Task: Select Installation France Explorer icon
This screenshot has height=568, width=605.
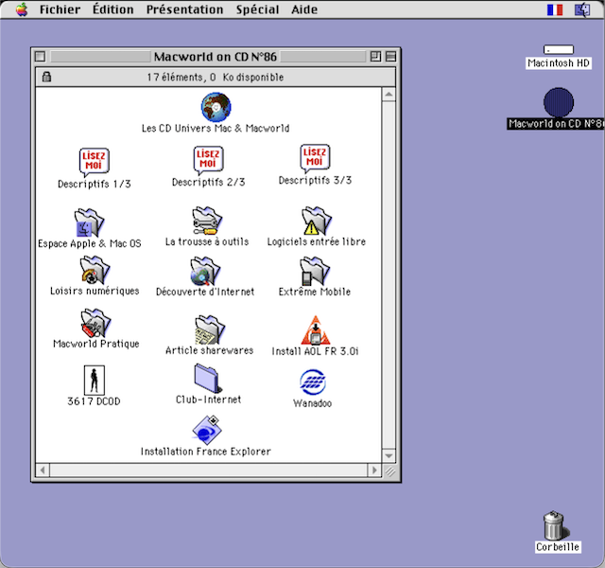Action: pos(207,430)
